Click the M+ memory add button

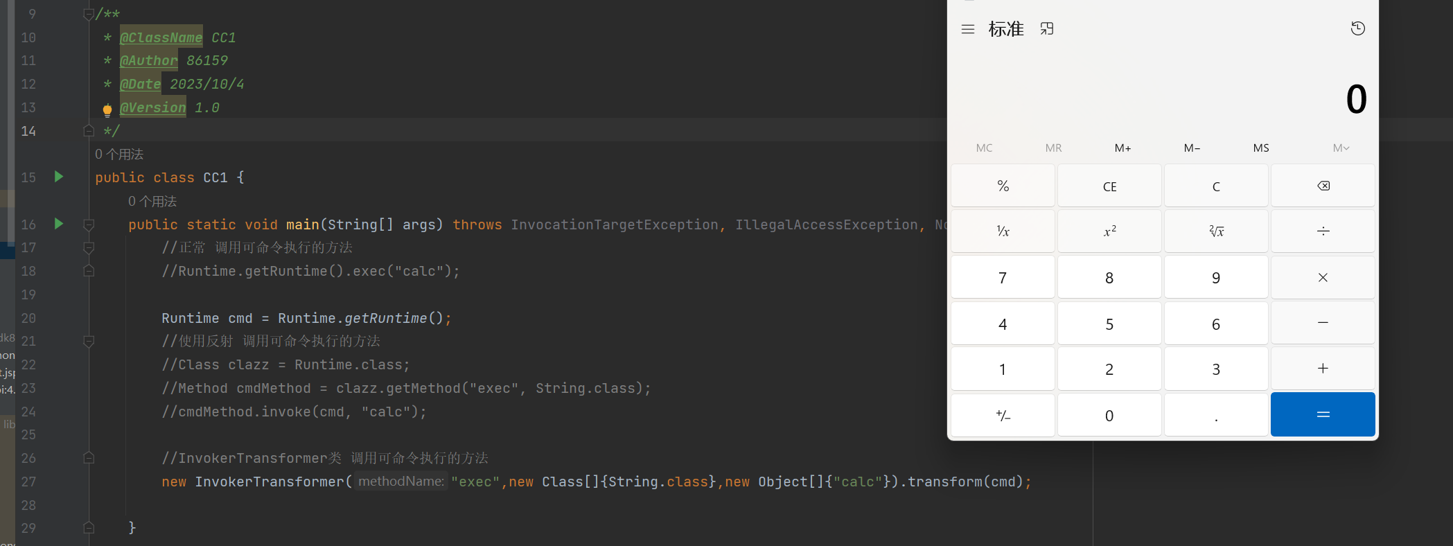pos(1122,148)
